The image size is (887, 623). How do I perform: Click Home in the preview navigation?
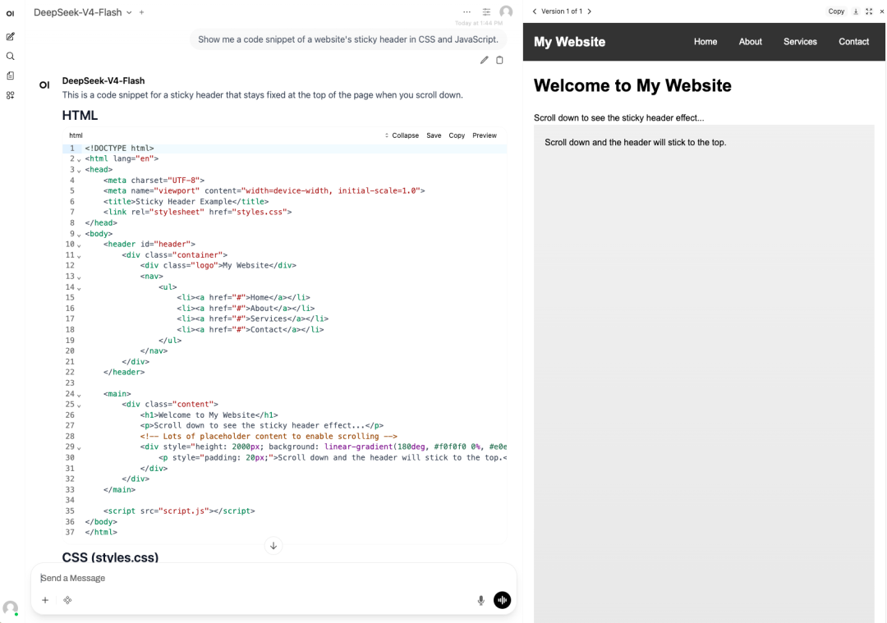pos(705,42)
